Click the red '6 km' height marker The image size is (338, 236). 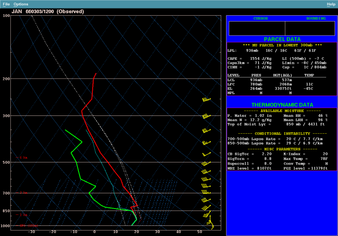(22, 157)
